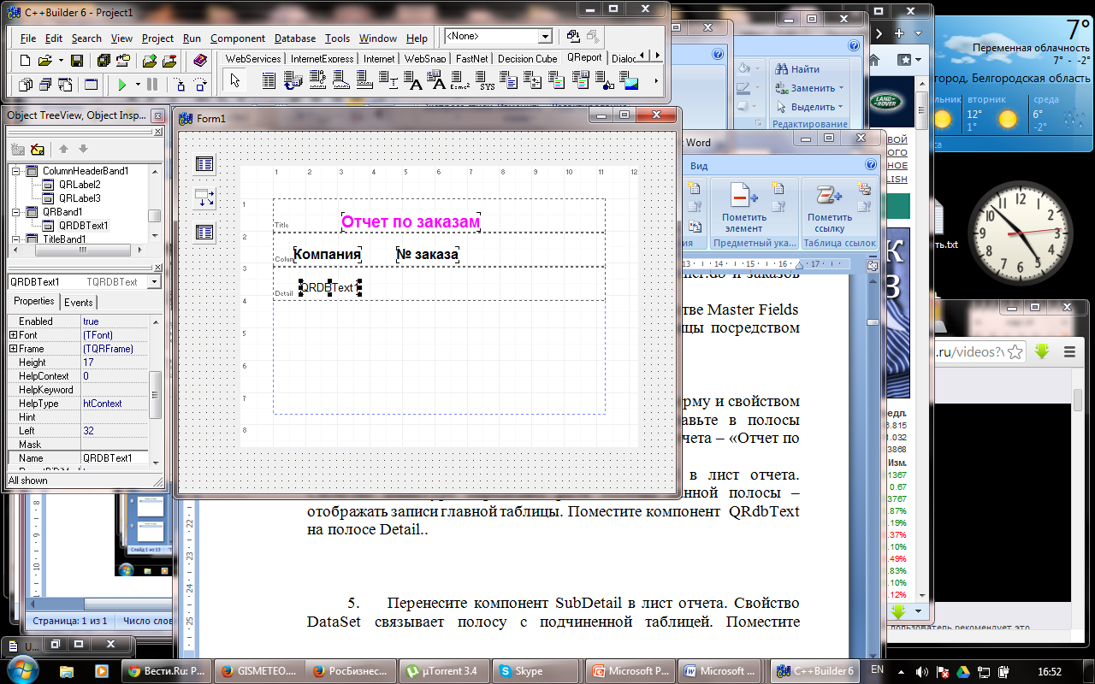
Task: Run the project with green arrow
Action: click(x=122, y=85)
